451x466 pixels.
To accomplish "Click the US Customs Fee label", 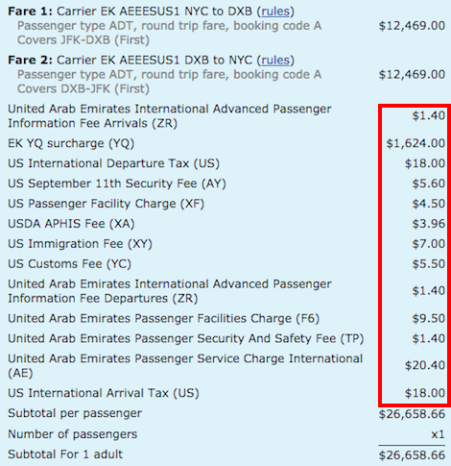I will point(69,264).
